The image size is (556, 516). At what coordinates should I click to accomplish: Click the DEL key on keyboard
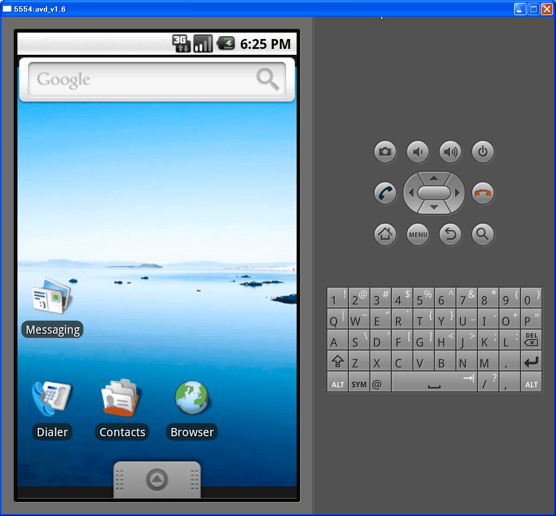531,340
